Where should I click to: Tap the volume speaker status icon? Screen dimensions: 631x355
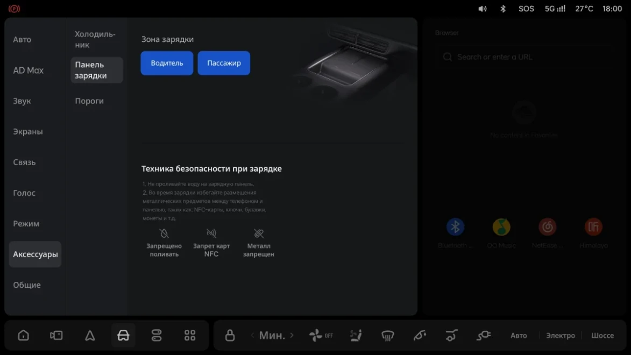483,9
